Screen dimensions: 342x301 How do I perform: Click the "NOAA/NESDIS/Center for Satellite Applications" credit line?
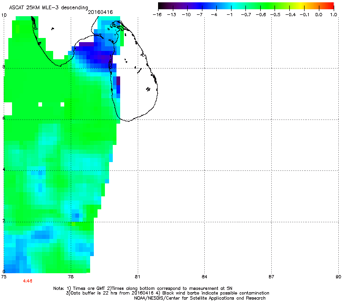click(200, 298)
